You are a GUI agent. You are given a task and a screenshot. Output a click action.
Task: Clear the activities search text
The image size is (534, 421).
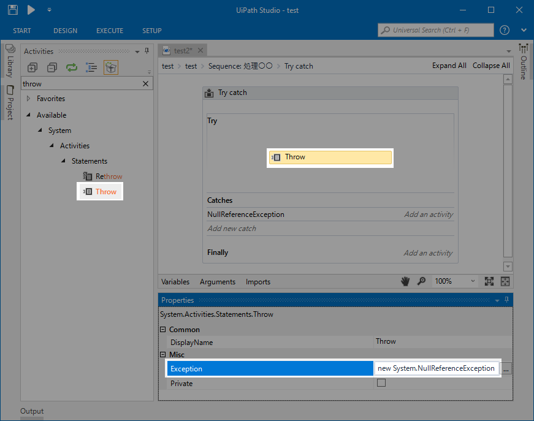pos(145,84)
